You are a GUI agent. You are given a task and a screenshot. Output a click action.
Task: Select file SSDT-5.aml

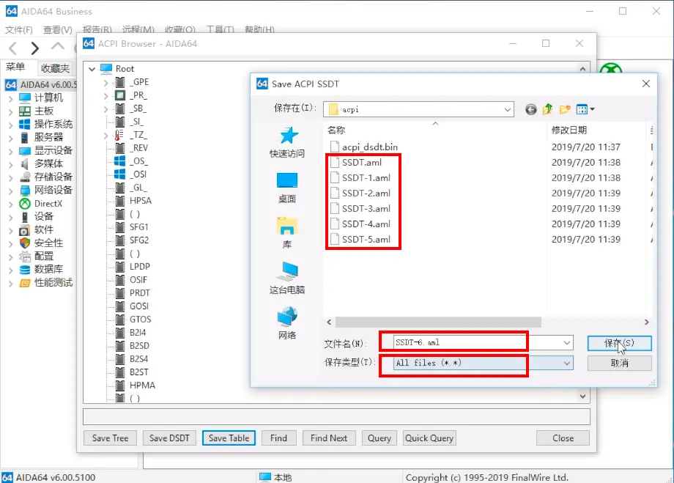point(360,240)
